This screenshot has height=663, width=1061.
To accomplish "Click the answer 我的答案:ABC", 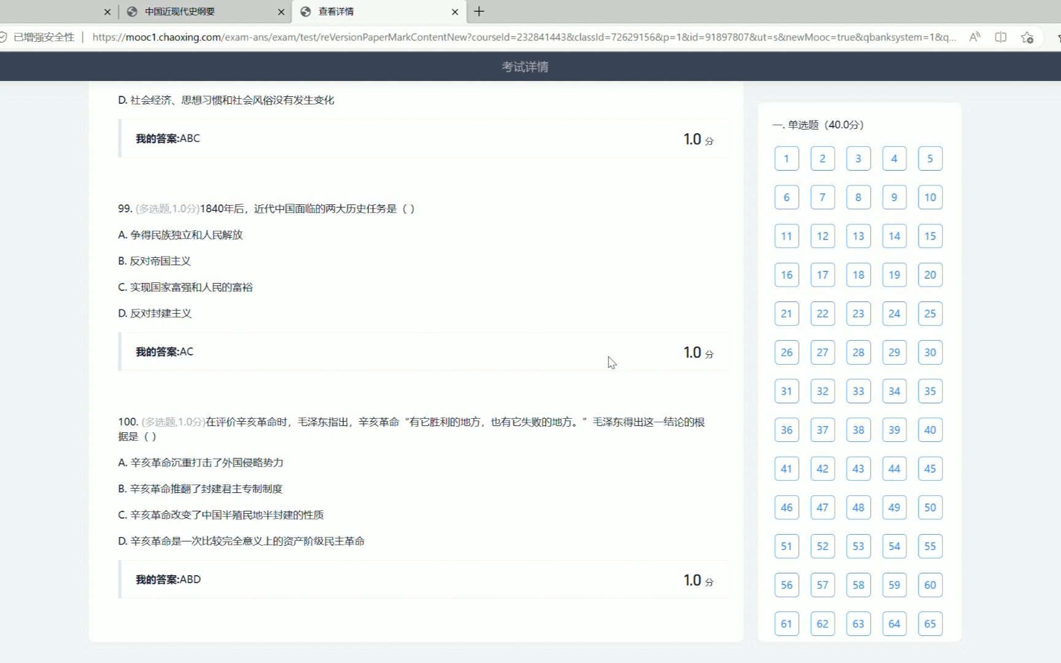I will pyautogui.click(x=168, y=139).
